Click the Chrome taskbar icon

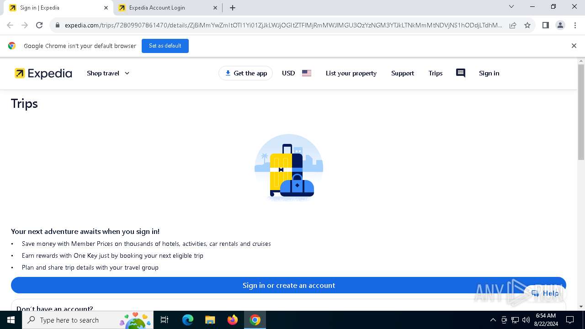pos(255,320)
